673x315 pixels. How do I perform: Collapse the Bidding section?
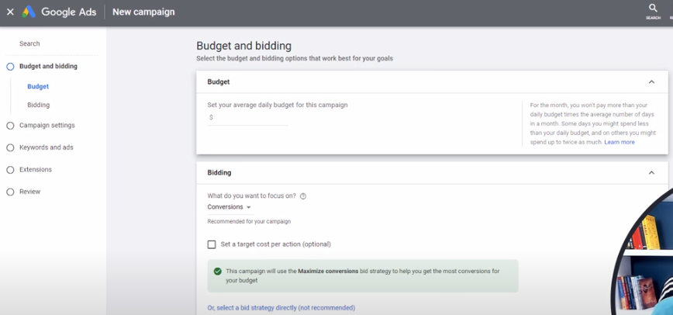click(651, 172)
